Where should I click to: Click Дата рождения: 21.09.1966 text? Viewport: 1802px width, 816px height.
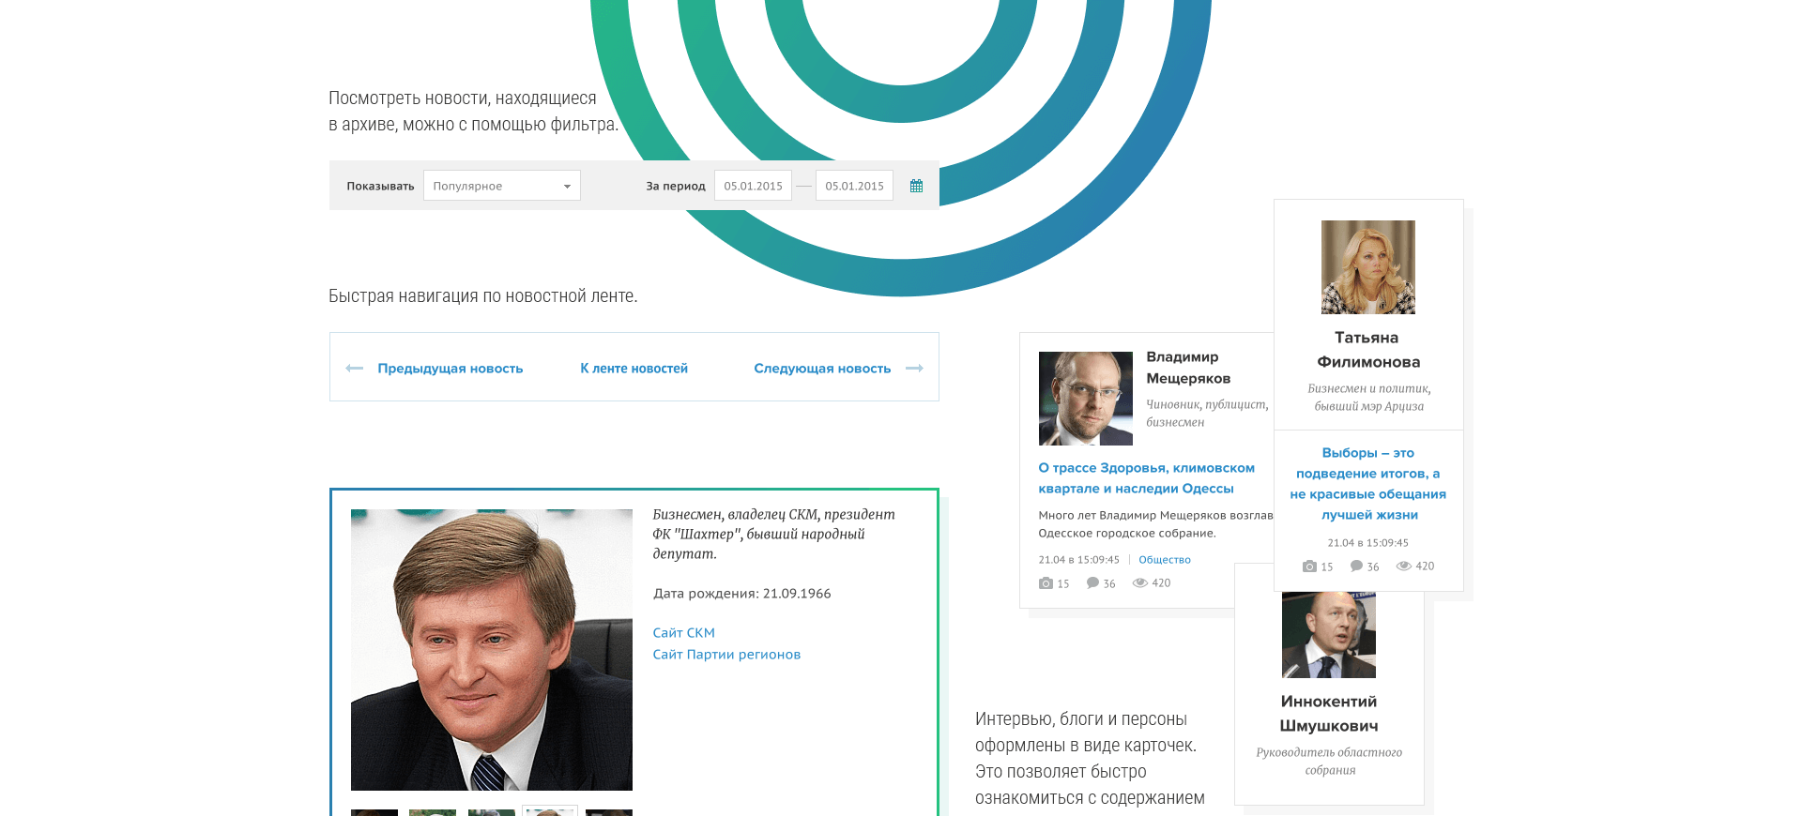click(x=741, y=594)
